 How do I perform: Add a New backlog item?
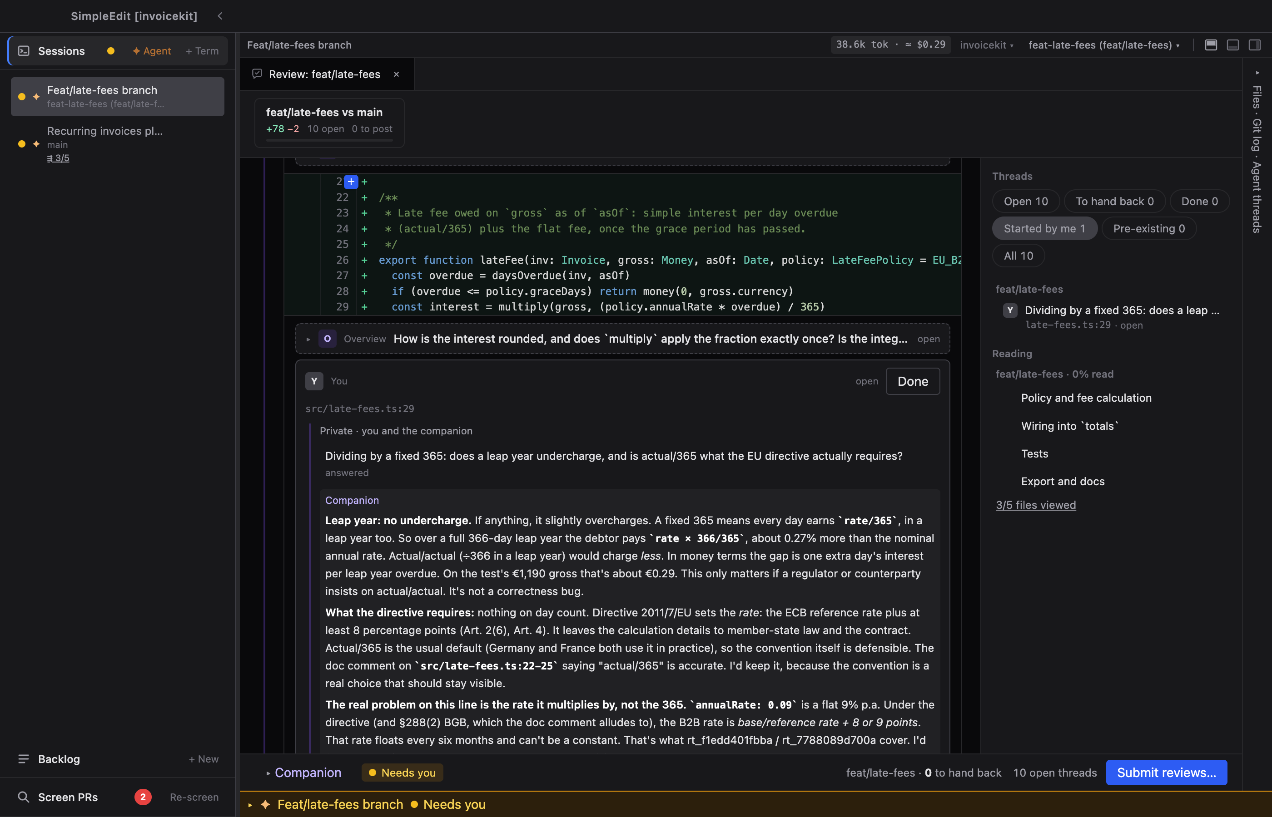point(204,759)
